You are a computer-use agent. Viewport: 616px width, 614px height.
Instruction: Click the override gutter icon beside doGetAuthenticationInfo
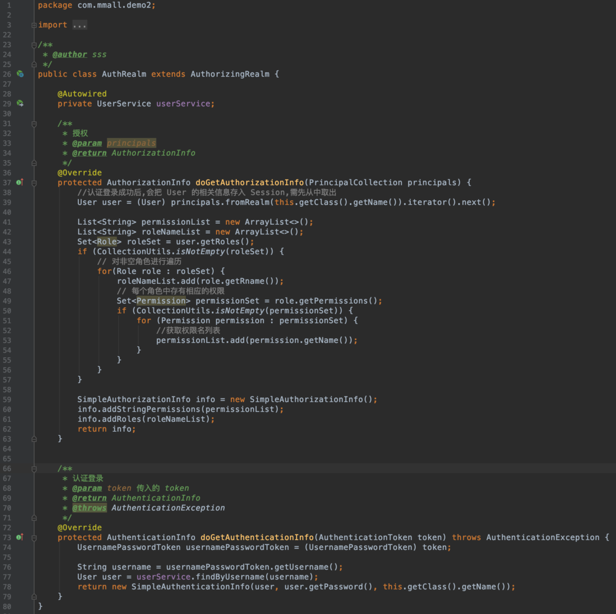click(20, 537)
